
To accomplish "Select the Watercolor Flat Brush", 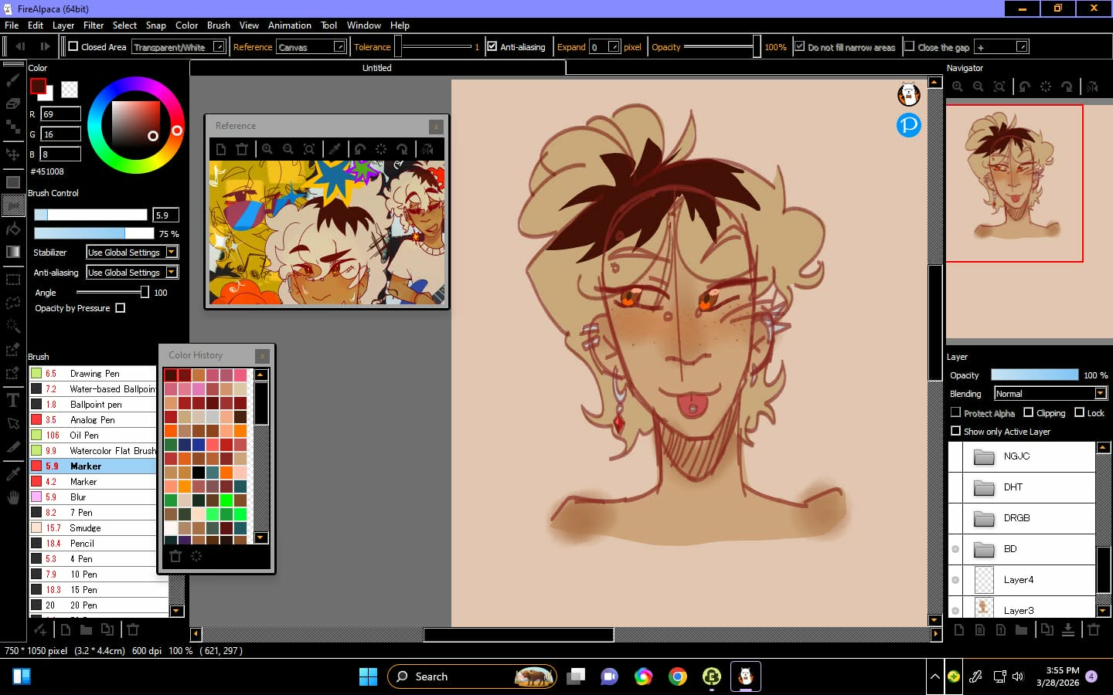I will coord(111,451).
